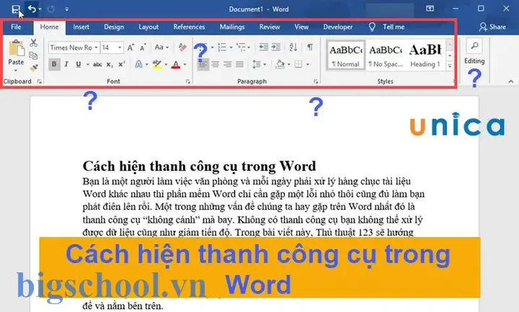Click the Share button
The image size is (519, 312).
coord(492,27)
